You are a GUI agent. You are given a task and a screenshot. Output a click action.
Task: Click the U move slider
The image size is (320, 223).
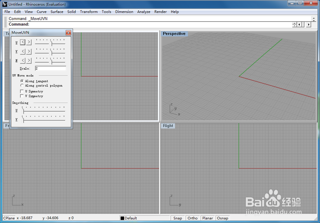50,42
